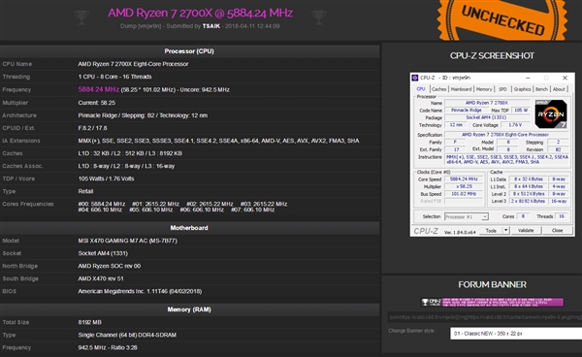The height and width of the screenshot is (357, 582).
Task: Click the Close button in CPU-Z
Action: [557, 231]
